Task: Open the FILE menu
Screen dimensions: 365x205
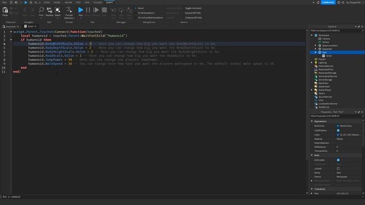Action: point(5,2)
